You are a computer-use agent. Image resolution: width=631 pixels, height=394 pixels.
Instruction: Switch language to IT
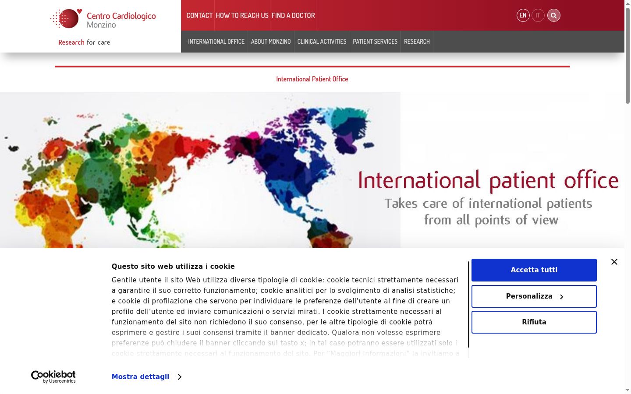click(538, 15)
